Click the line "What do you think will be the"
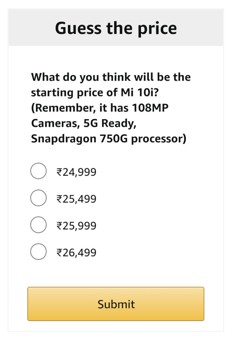 (111, 77)
